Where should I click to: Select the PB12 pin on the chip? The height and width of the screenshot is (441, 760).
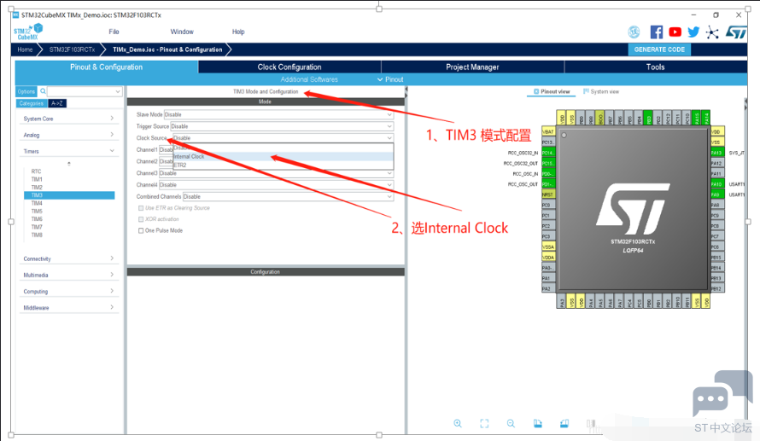(717, 288)
